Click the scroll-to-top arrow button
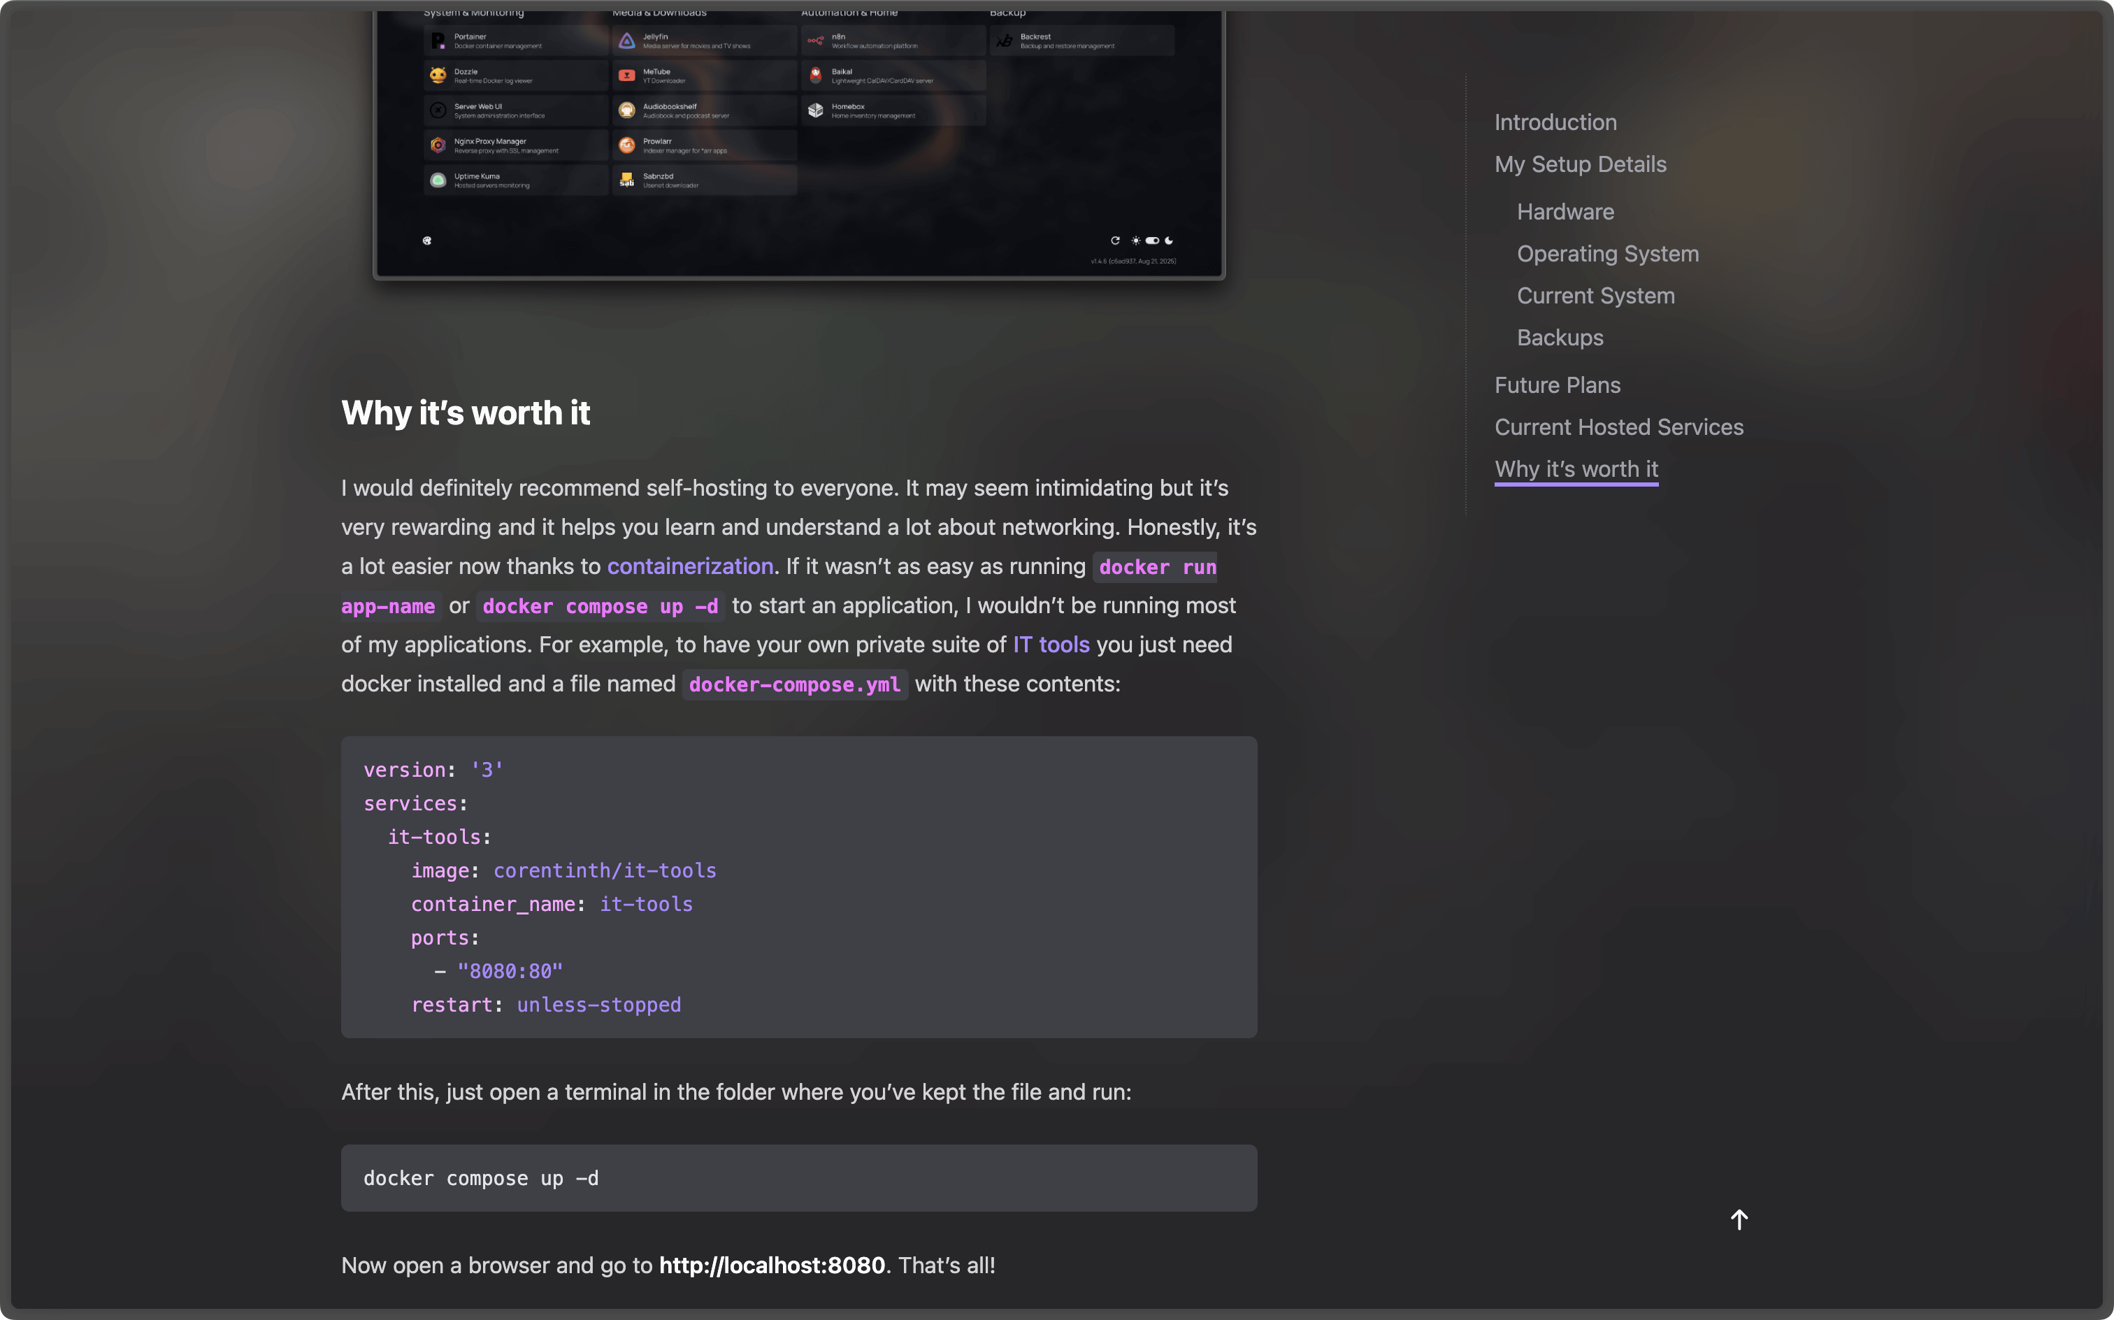This screenshot has height=1320, width=2114. click(1739, 1219)
